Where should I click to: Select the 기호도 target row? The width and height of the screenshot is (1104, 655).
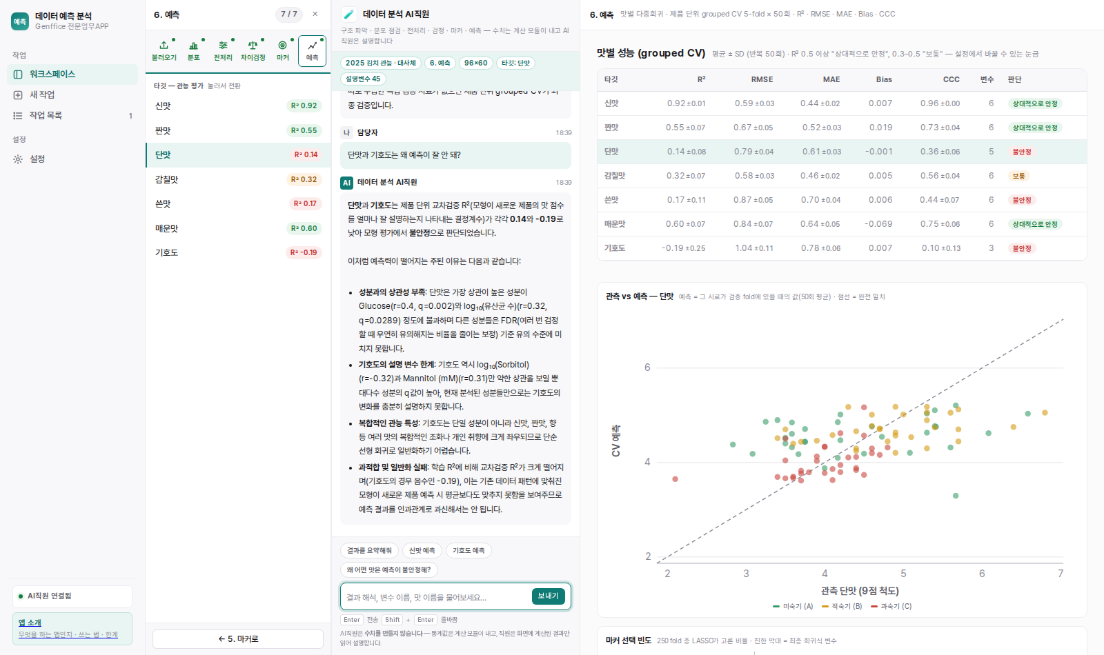tap(238, 252)
